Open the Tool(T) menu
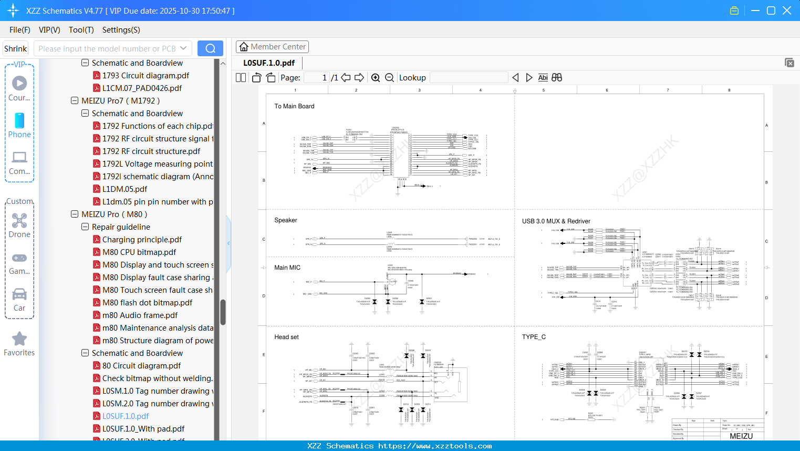The width and height of the screenshot is (800, 451). (x=81, y=30)
